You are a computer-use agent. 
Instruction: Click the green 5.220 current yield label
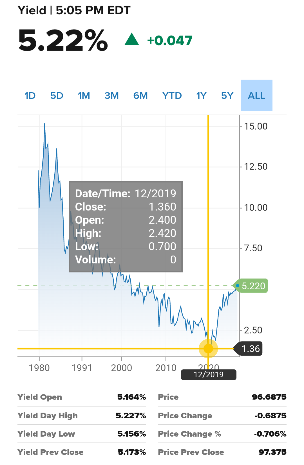point(250,286)
